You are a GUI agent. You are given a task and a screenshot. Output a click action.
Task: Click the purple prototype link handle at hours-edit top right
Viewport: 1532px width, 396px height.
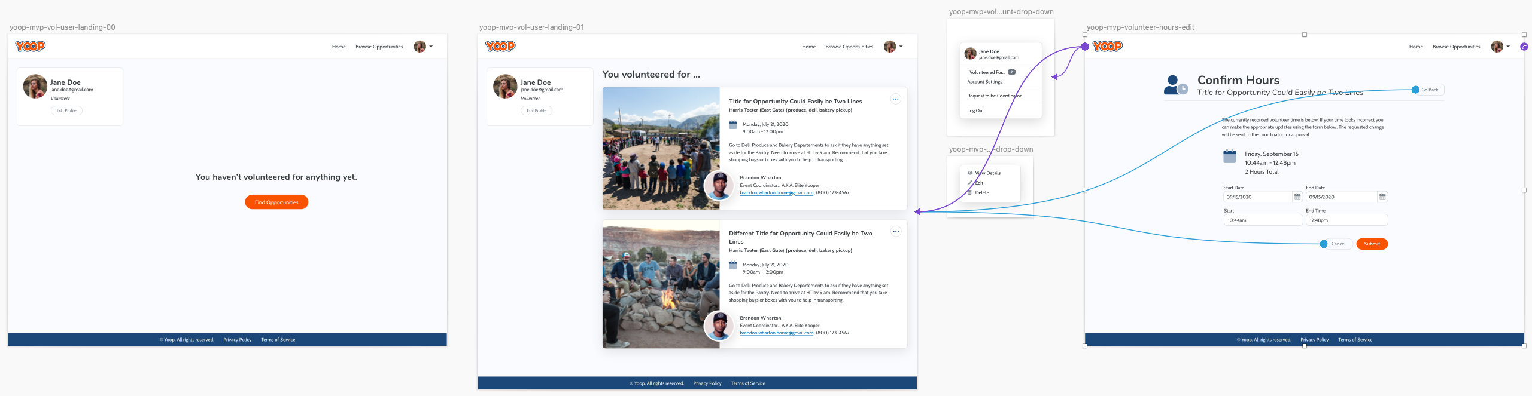click(x=1524, y=47)
